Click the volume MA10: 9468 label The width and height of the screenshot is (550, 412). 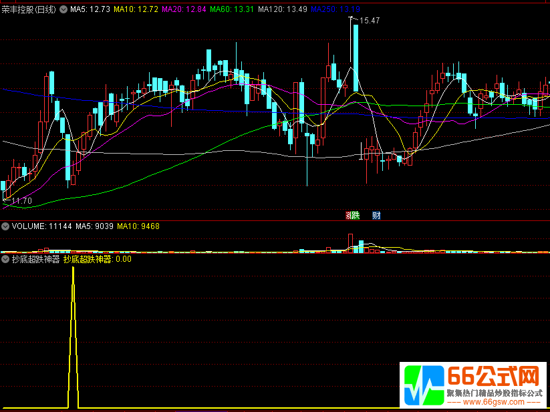coord(138,226)
